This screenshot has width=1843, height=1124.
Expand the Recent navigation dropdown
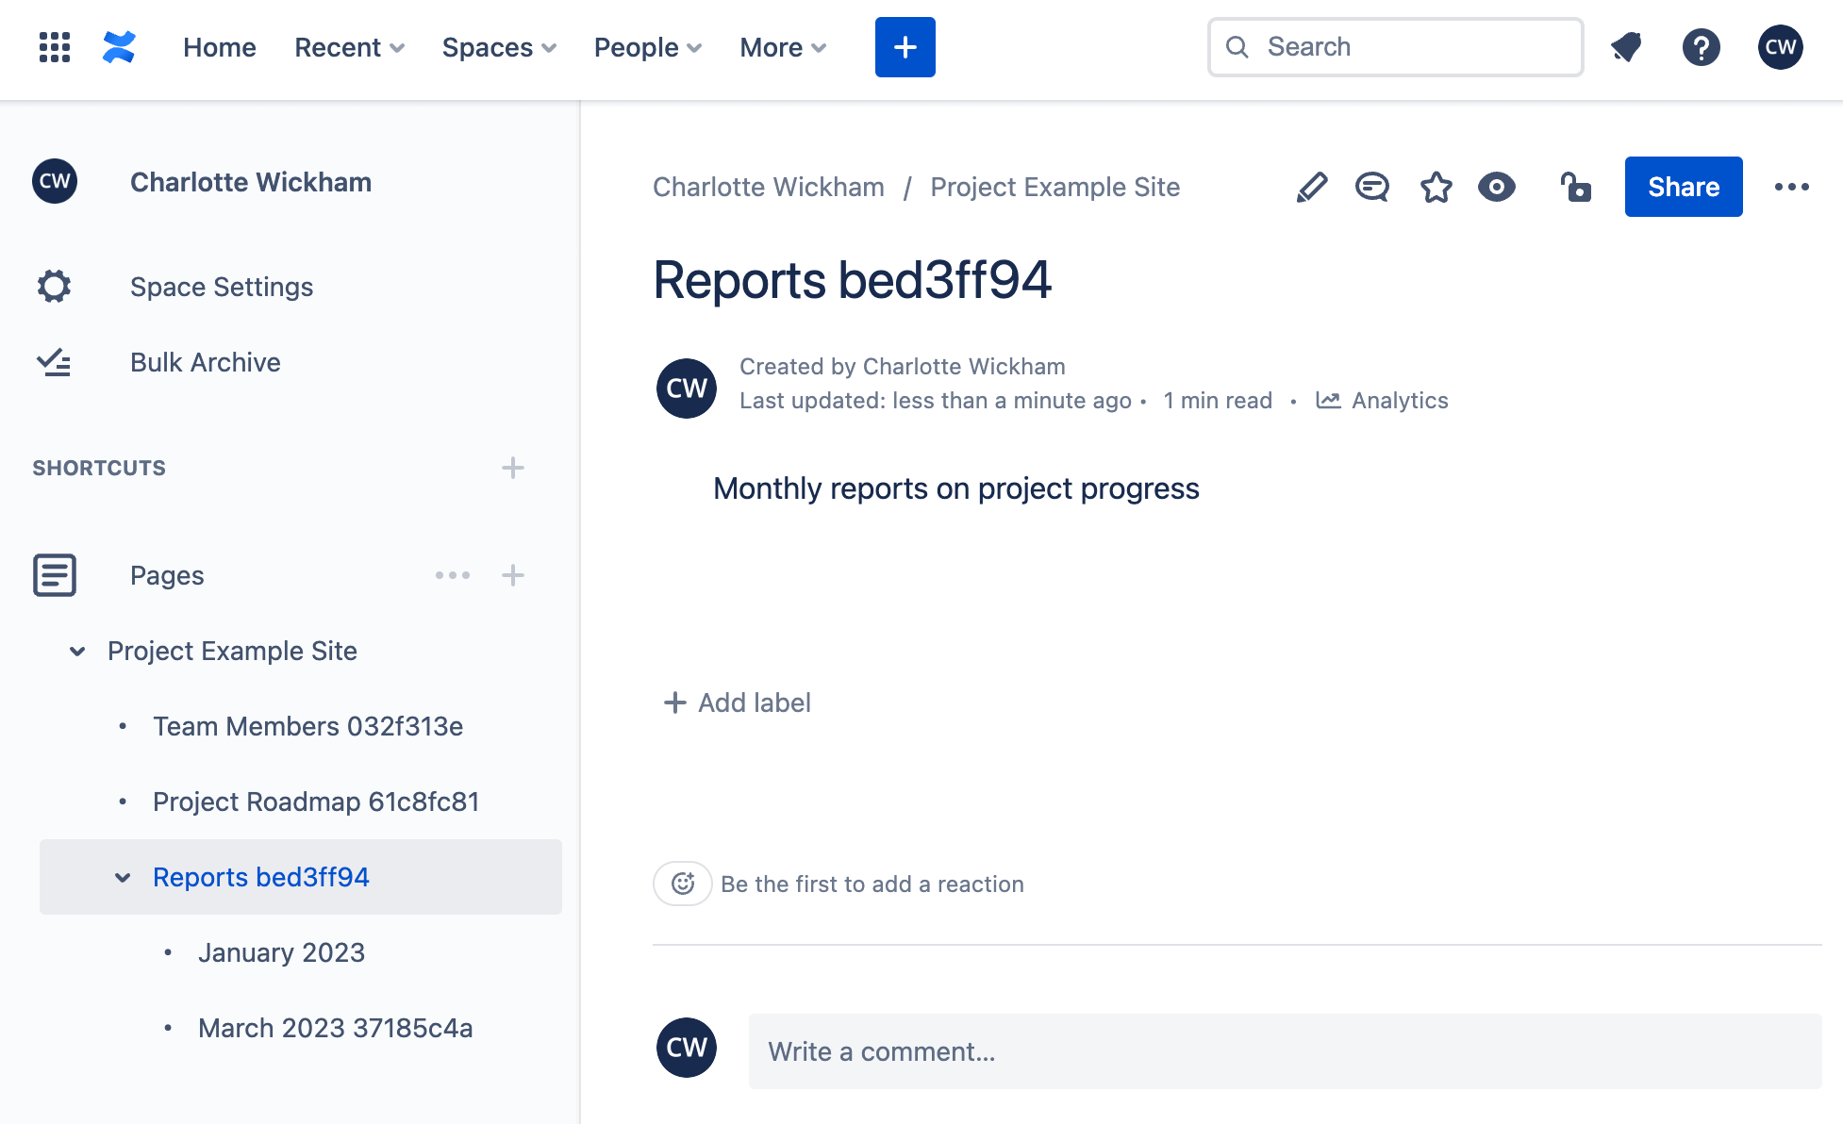(x=349, y=47)
